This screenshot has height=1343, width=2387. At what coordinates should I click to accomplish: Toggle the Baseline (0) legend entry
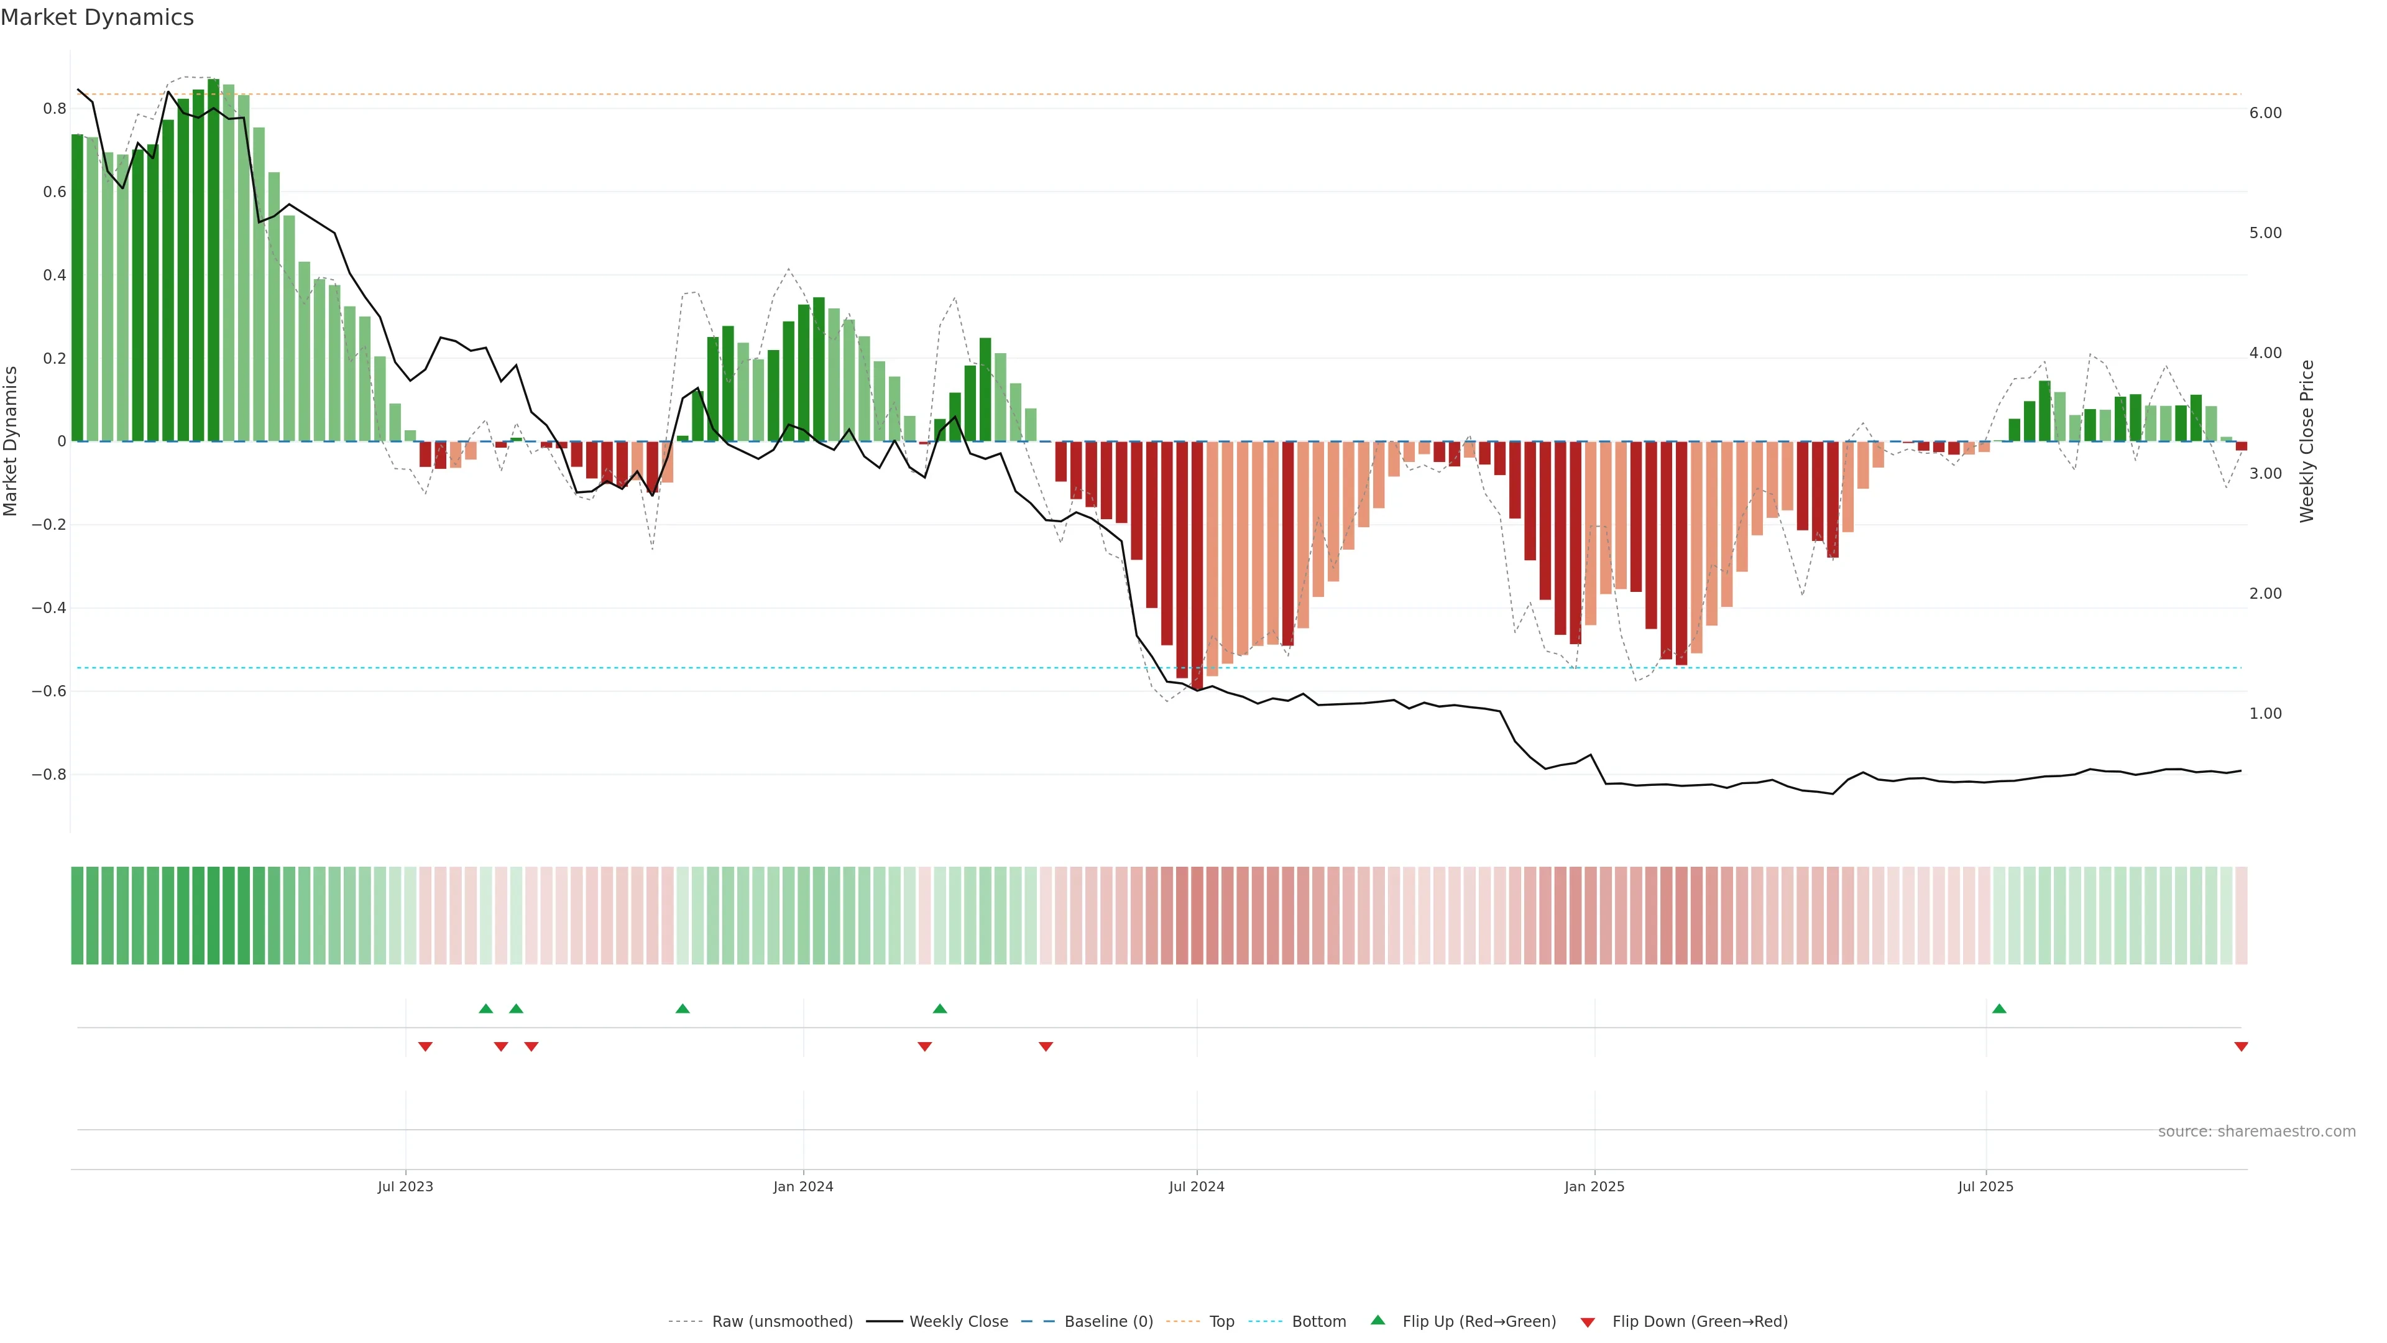click(x=1107, y=1322)
